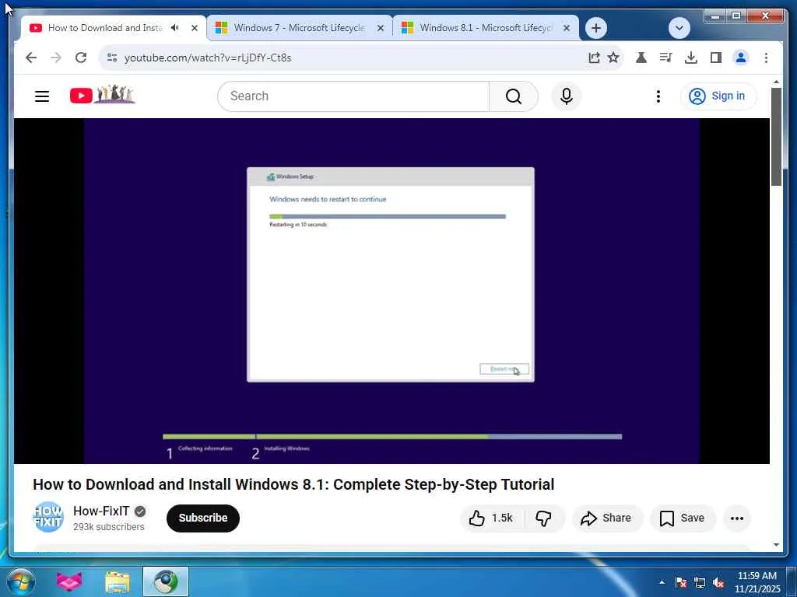Screen dimensions: 797x597
Task: Open Chrome Labs flask icon
Action: [x=641, y=58]
